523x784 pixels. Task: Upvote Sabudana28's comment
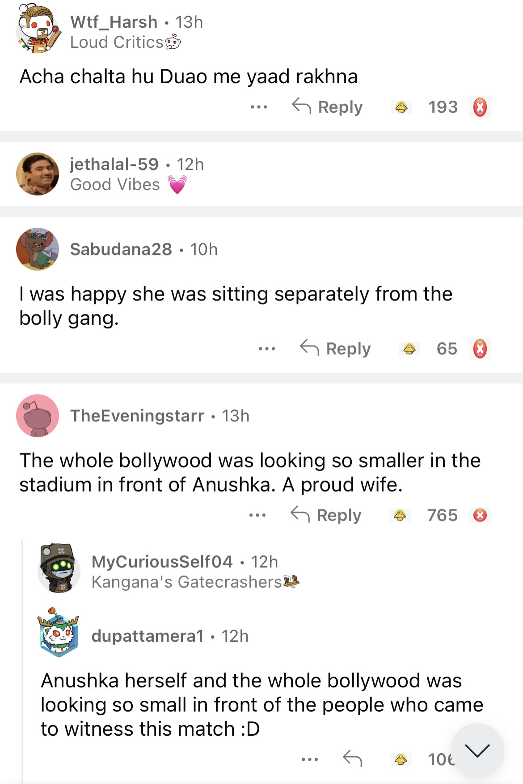click(409, 349)
